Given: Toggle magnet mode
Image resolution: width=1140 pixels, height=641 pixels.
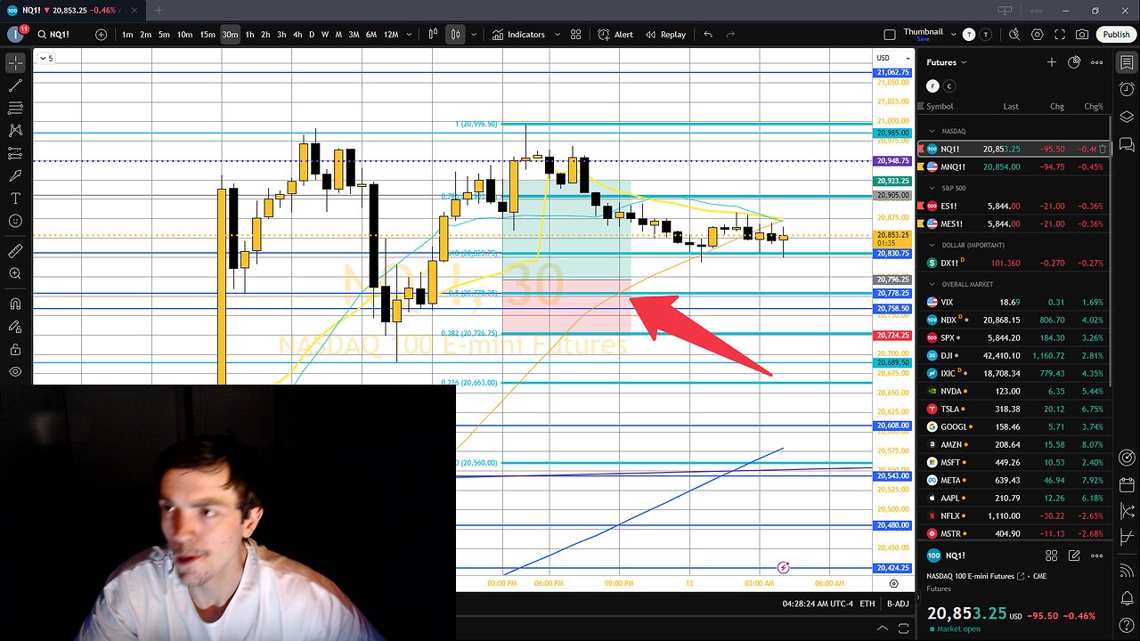Looking at the screenshot, I should click(15, 304).
